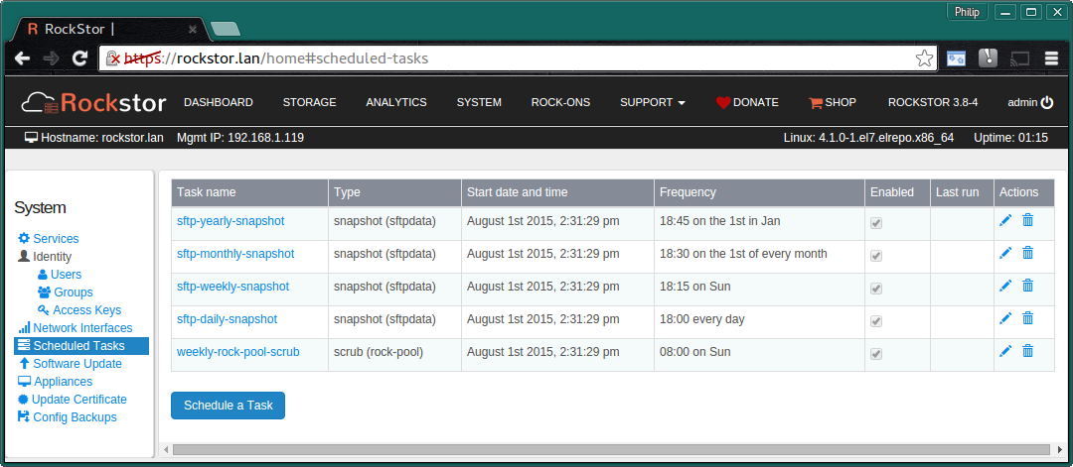Viewport: 1073px width, 467px height.
Task: Click the admin logout power icon
Action: 1047,102
